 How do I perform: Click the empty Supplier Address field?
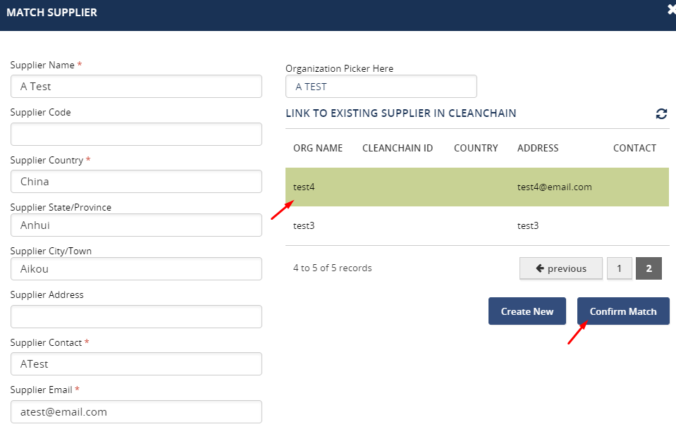tap(136, 316)
